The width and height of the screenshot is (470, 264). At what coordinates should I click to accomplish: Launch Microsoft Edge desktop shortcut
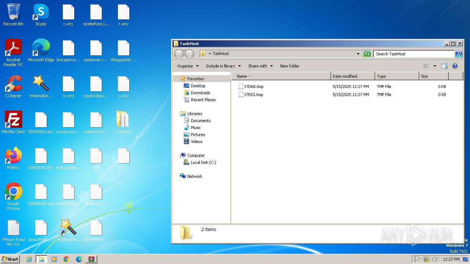(41, 51)
